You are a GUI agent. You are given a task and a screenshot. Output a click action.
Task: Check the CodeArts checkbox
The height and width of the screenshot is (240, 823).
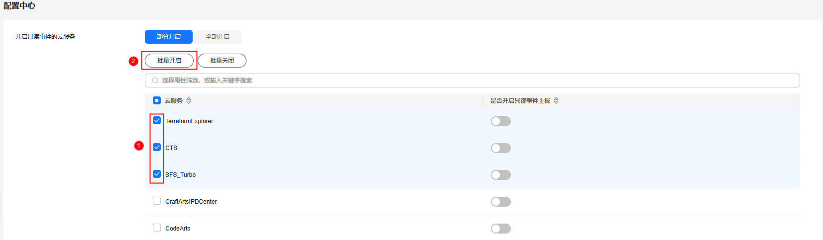157,228
